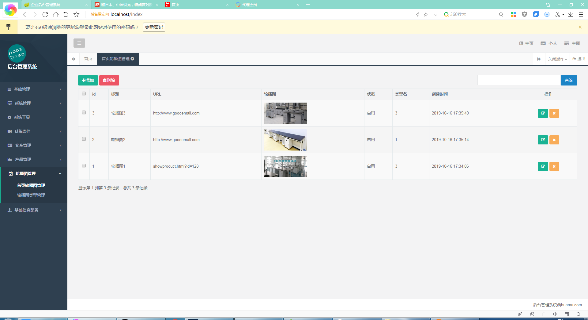Delete row 轮播图2 with orange x icon
The height and width of the screenshot is (320, 588).
click(x=554, y=140)
